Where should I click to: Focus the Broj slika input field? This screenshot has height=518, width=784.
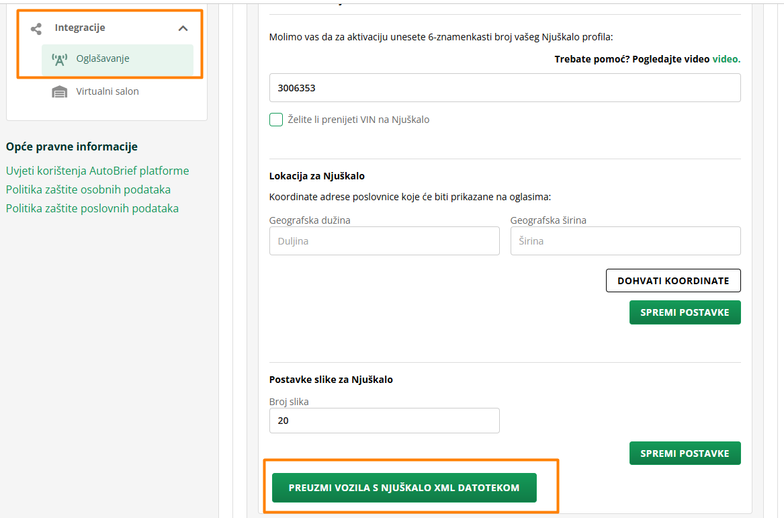[x=384, y=421]
